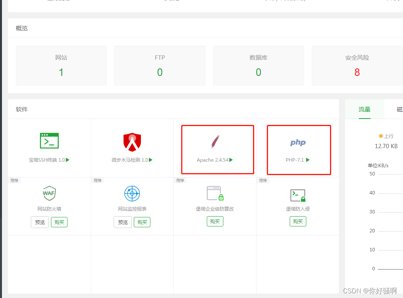Click the 堡塔防入侵 terminal-lock icon

pos(298,196)
